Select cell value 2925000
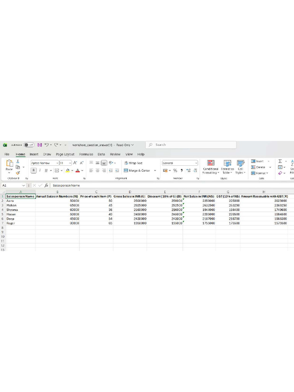 pyautogui.click(x=130, y=205)
